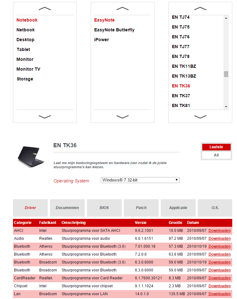This screenshot has height=299, width=237.
Task: Pick Storage from the category list
Action: pyautogui.click(x=25, y=79)
